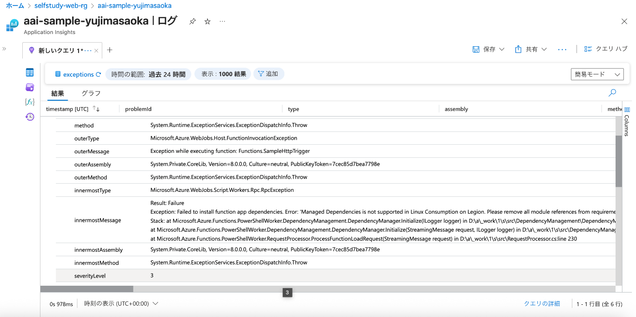This screenshot has width=636, height=317.
Task: Click the vertical scrollbar thumb
Action: (619, 161)
